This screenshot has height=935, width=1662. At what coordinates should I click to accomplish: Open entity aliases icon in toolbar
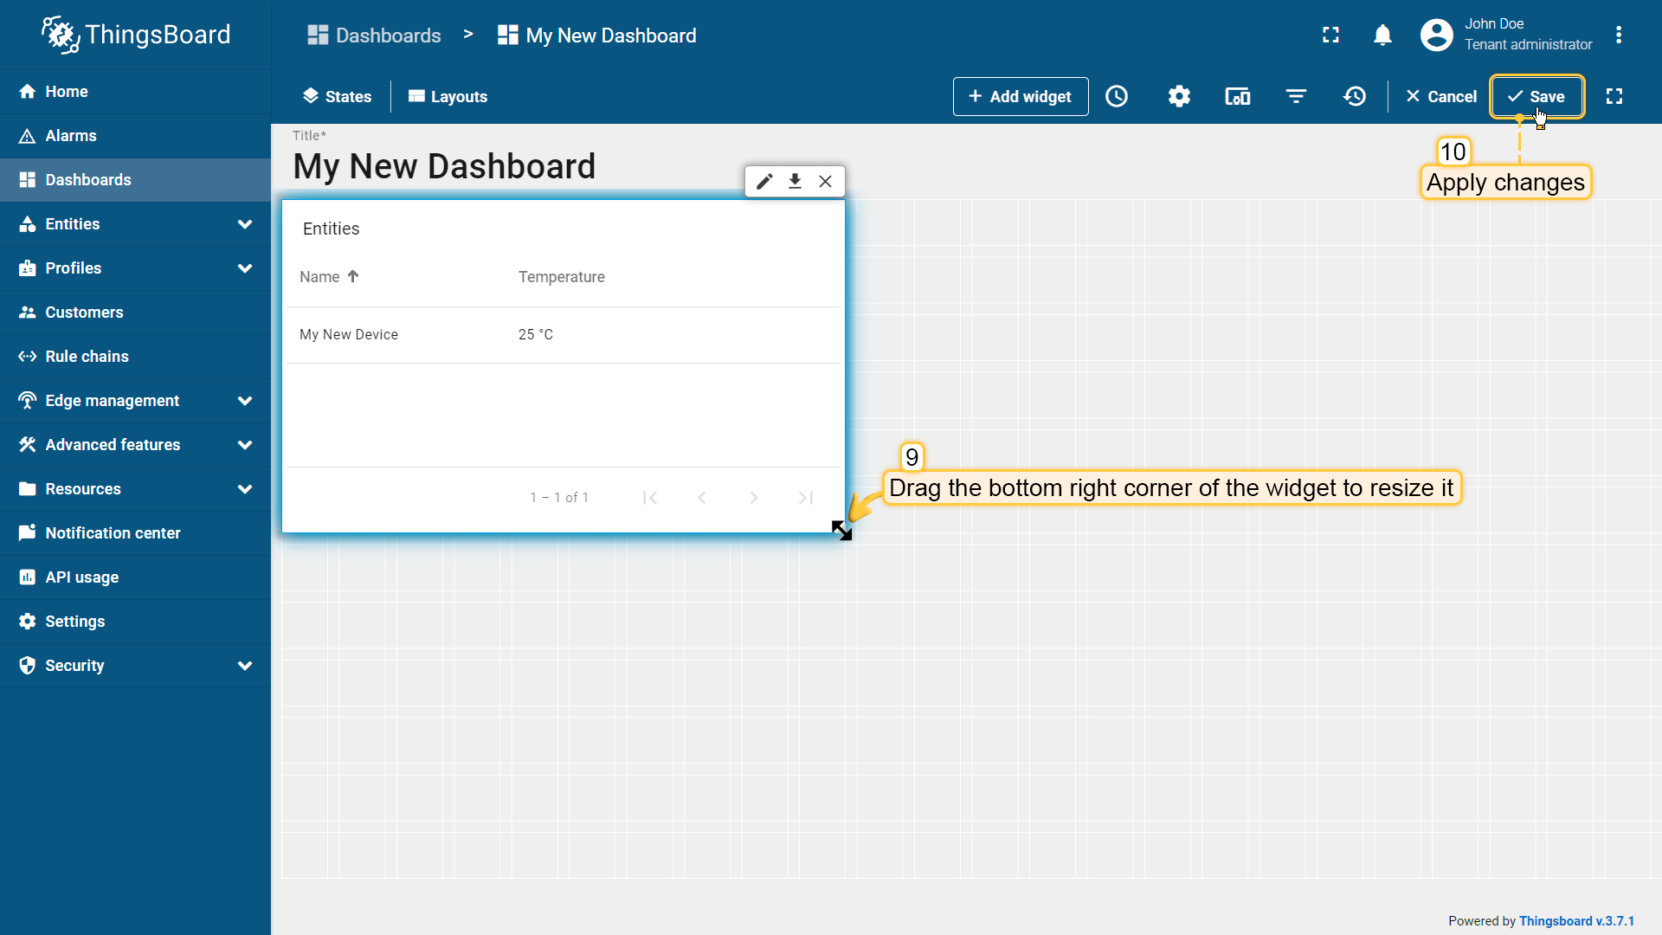[1237, 96]
